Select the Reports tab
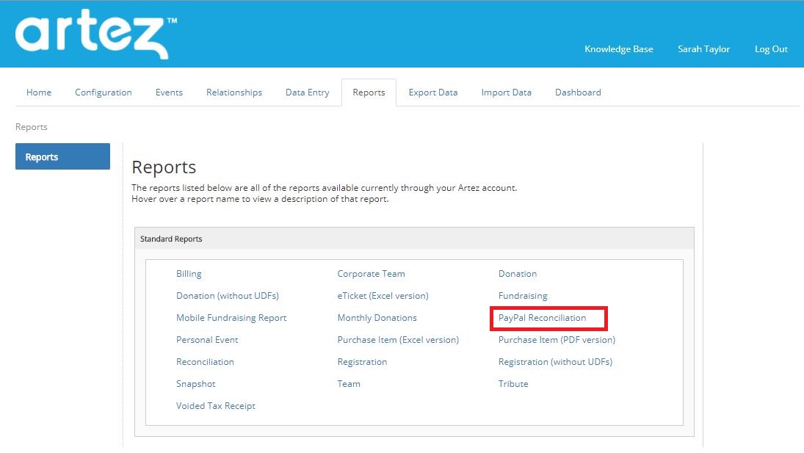 [369, 93]
